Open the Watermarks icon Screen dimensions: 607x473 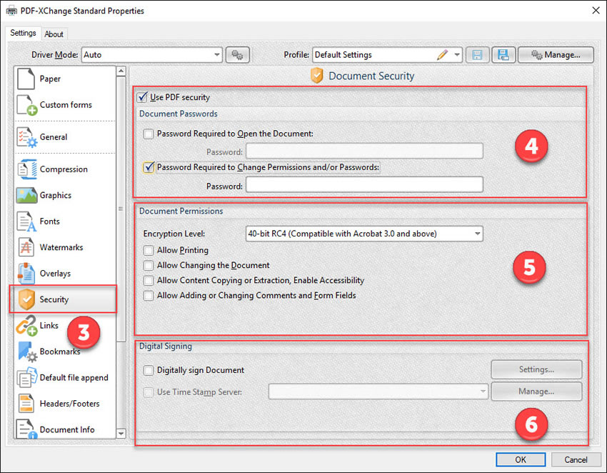point(26,247)
